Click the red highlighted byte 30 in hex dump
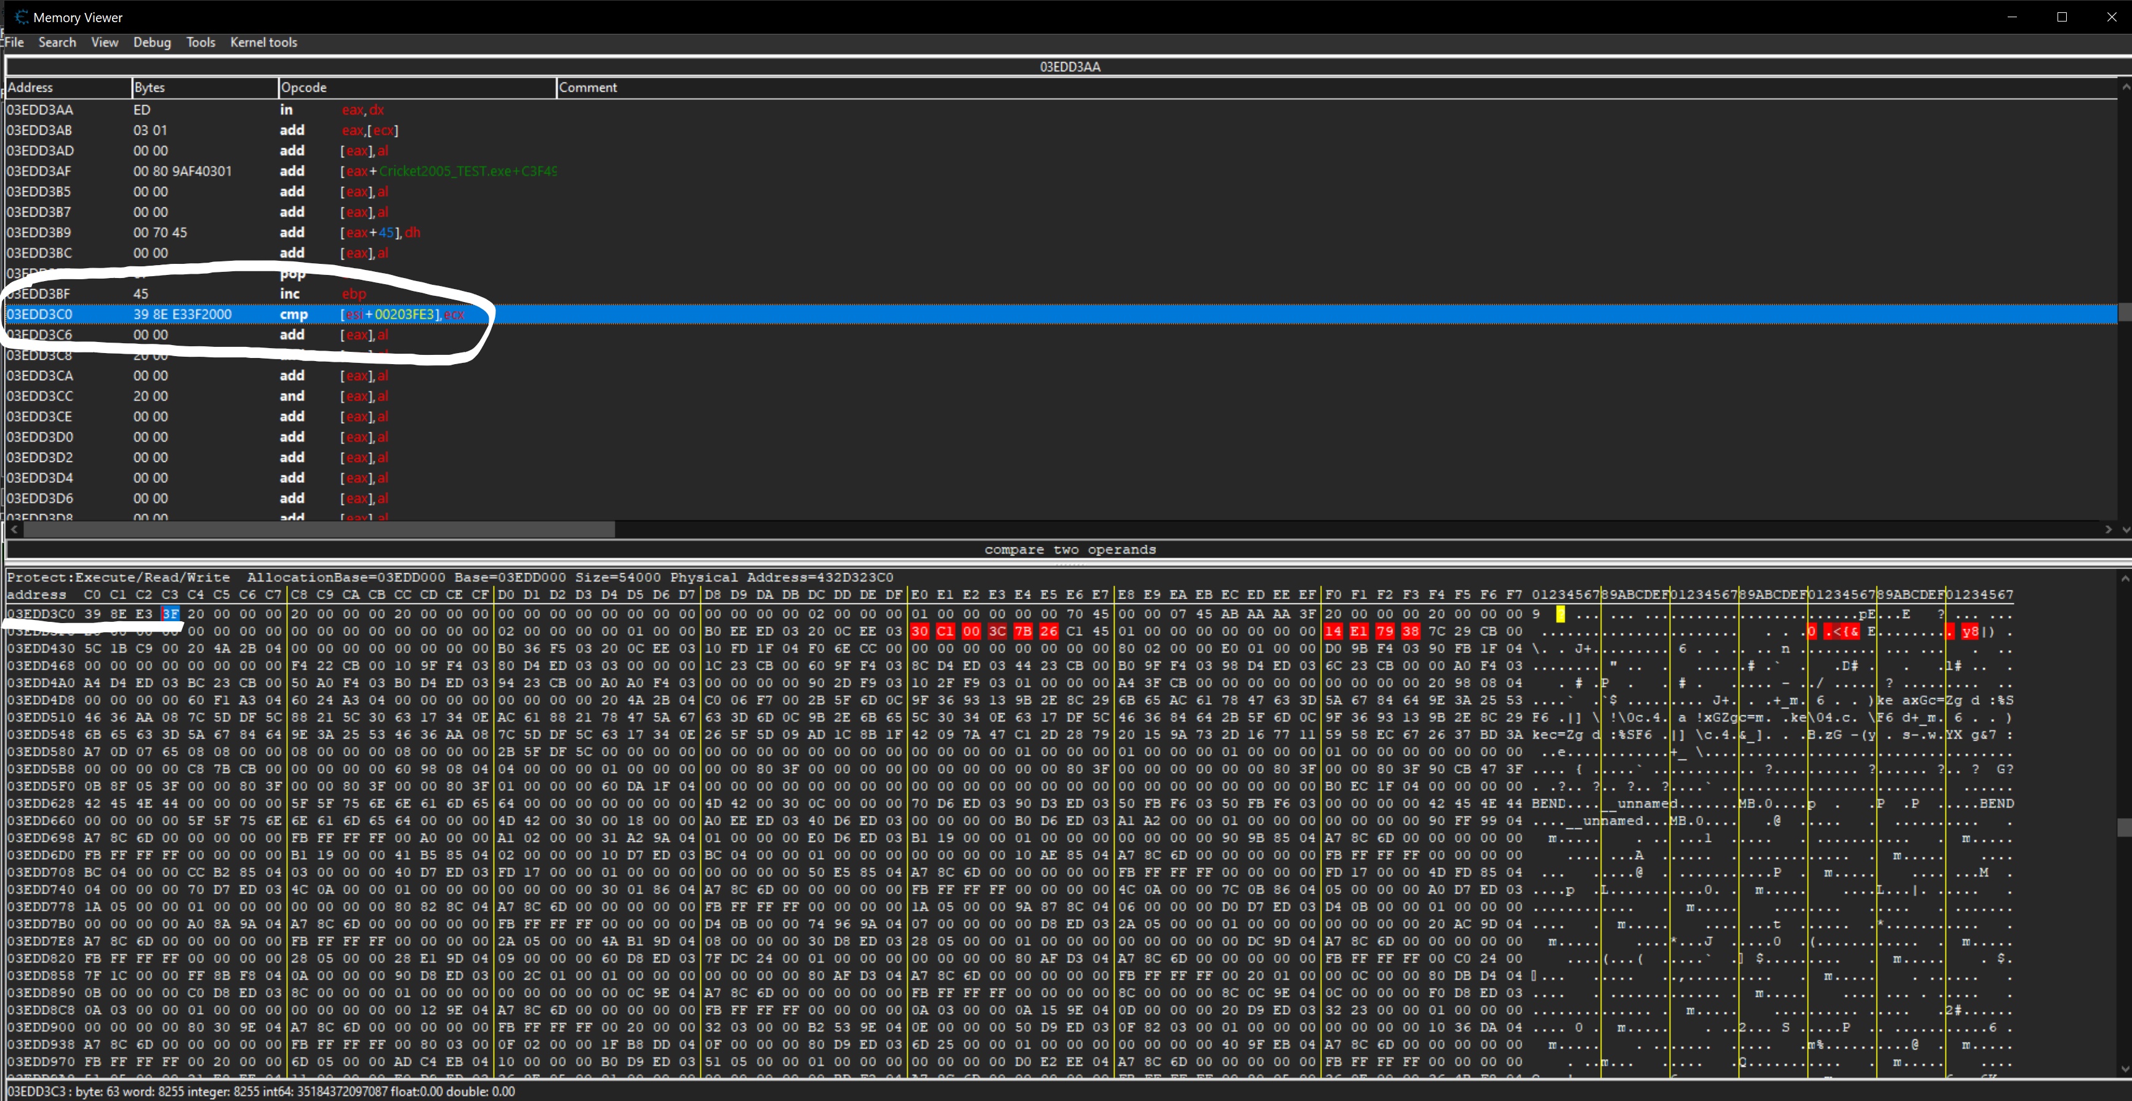Viewport: 2132px width, 1101px height. pos(919,631)
